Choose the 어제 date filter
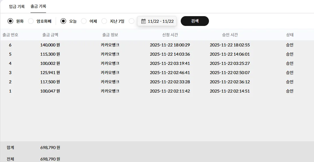Viewport: 314px width, 162px height. (x=84, y=21)
